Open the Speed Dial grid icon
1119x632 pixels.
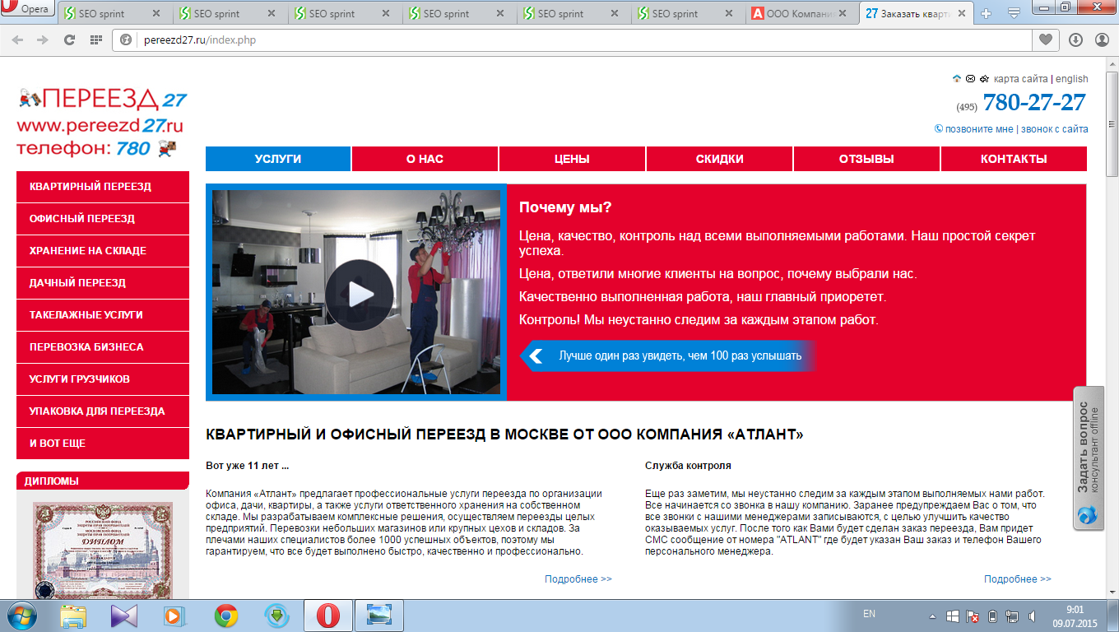click(96, 39)
